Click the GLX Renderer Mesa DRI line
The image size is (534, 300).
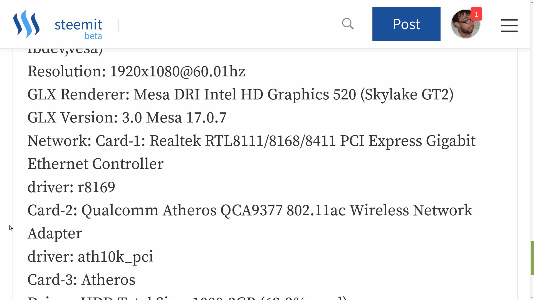pos(240,94)
